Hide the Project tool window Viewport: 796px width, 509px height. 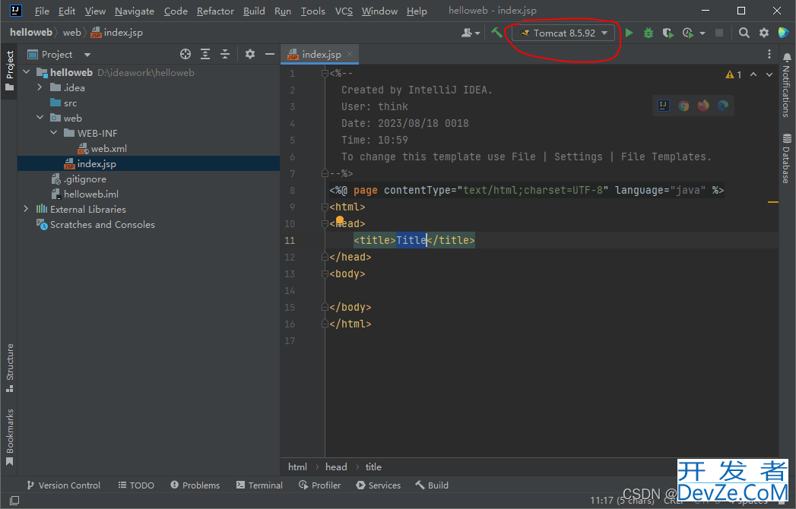tap(270, 54)
